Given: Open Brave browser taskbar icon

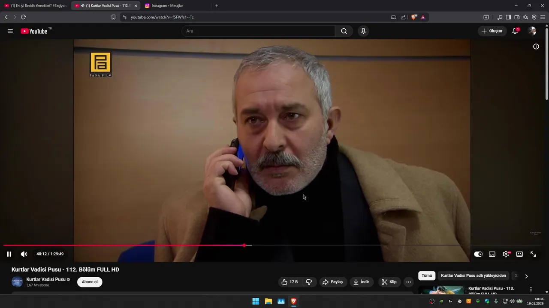Looking at the screenshot, I should [x=293, y=301].
